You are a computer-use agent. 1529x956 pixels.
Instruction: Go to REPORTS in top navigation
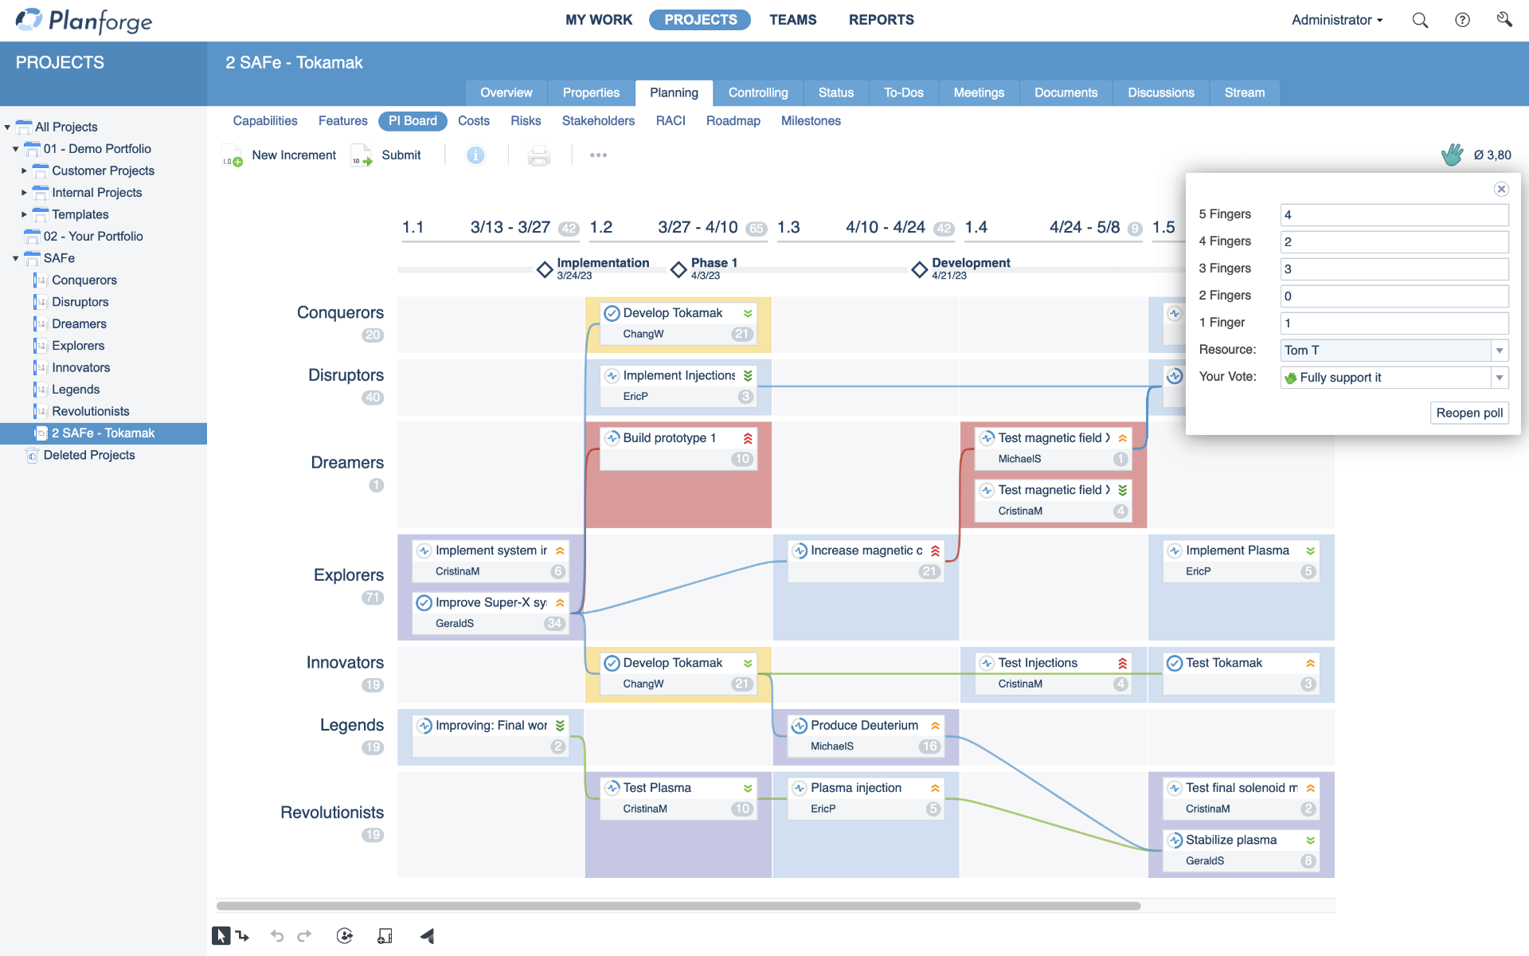pos(881,20)
